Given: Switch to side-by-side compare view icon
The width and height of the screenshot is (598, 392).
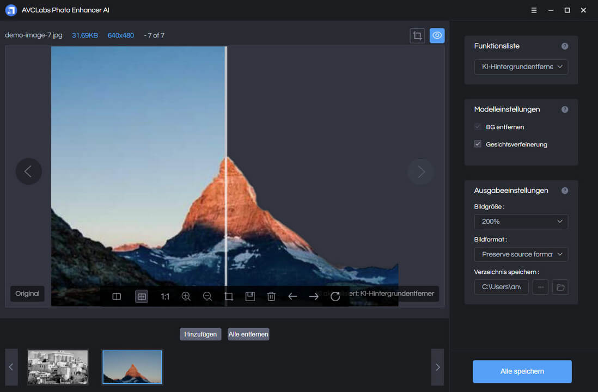Looking at the screenshot, I should pos(117,297).
